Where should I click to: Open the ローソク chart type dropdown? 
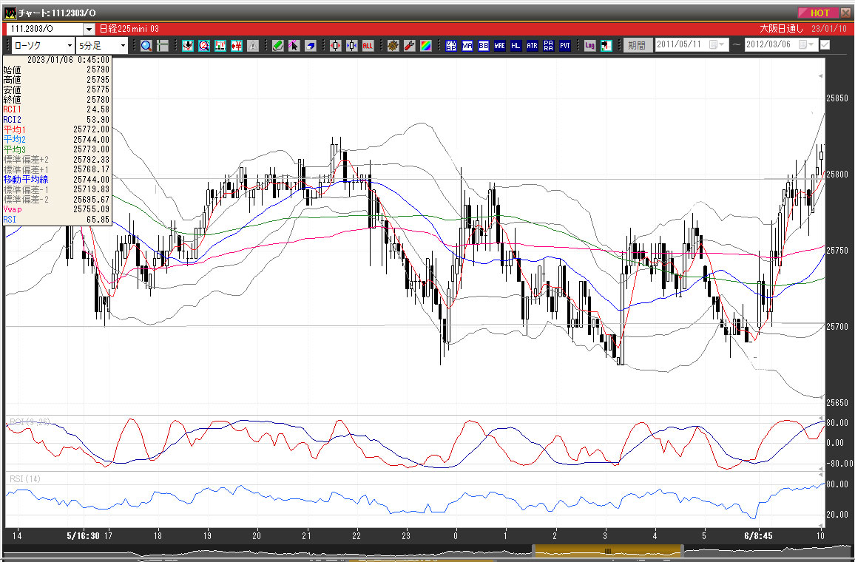pyautogui.click(x=70, y=46)
